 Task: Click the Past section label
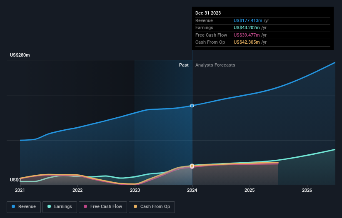pyautogui.click(x=184, y=65)
